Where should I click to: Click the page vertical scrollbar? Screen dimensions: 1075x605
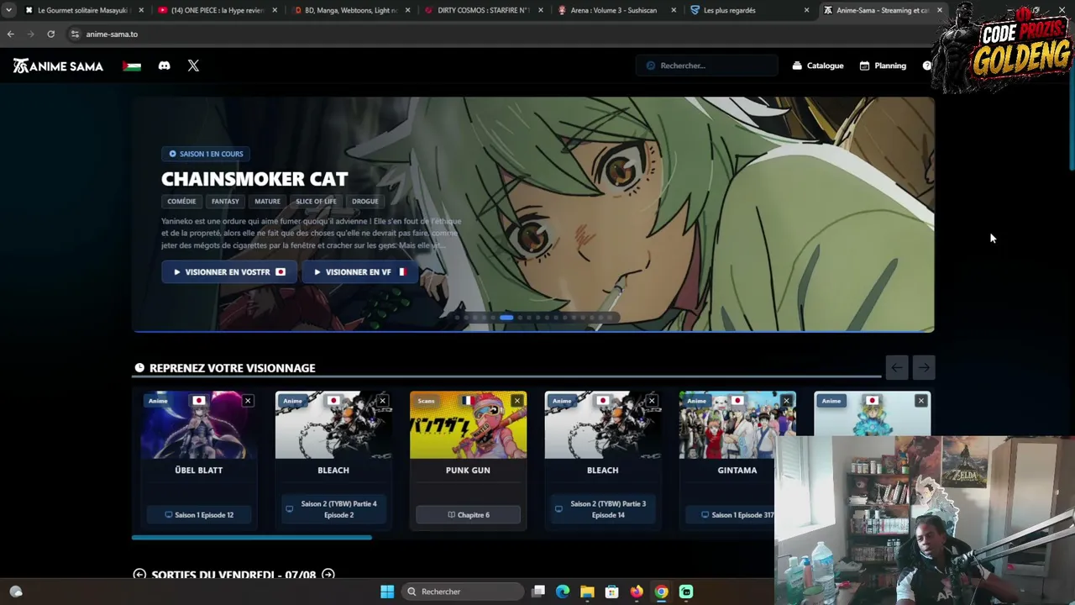coord(1072,126)
